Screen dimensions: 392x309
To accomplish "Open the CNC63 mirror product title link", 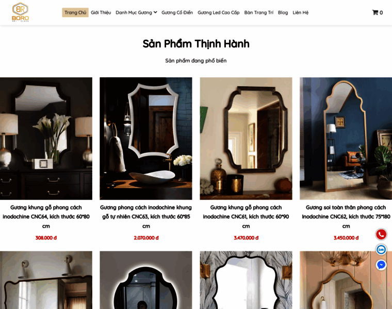I will (x=146, y=217).
